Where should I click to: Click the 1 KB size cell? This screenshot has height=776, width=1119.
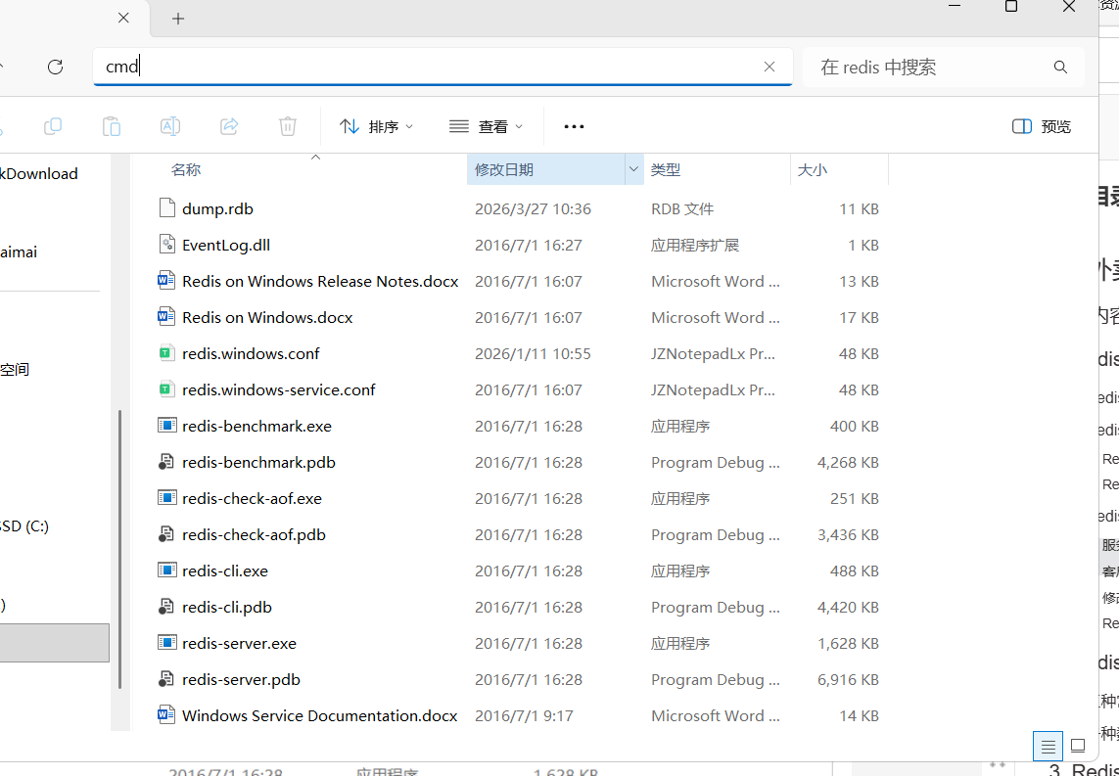(863, 246)
